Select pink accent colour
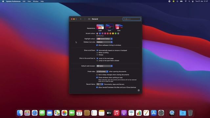 tap(105, 33)
